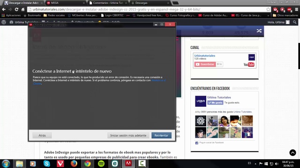This screenshot has height=168, width=300.
Task: Open the Curso de Java bookmark
Action: click(246, 15)
